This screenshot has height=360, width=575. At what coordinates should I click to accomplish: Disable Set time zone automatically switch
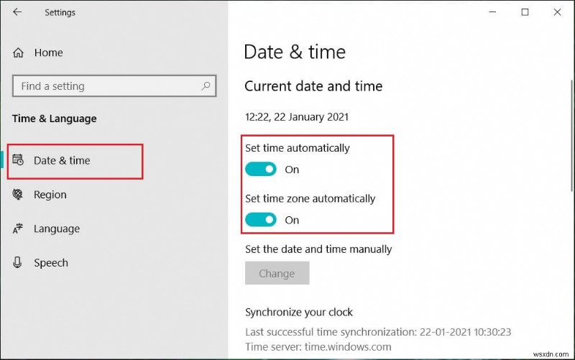(x=261, y=220)
